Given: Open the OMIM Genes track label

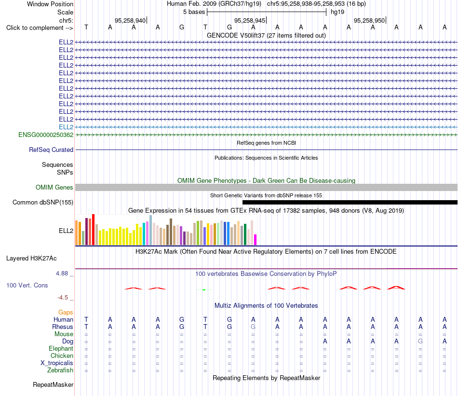Looking at the screenshot, I should click(54, 187).
